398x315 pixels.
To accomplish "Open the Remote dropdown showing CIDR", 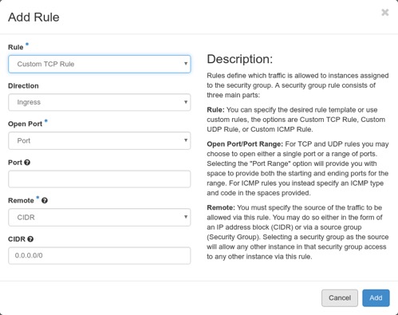I will 100,218.
